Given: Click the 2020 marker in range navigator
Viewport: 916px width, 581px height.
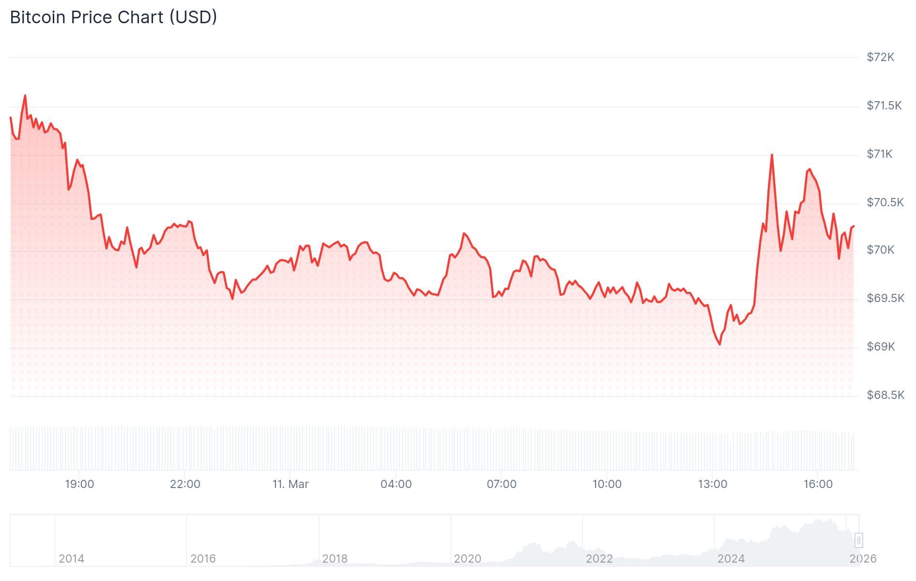Looking at the screenshot, I should pos(467,559).
